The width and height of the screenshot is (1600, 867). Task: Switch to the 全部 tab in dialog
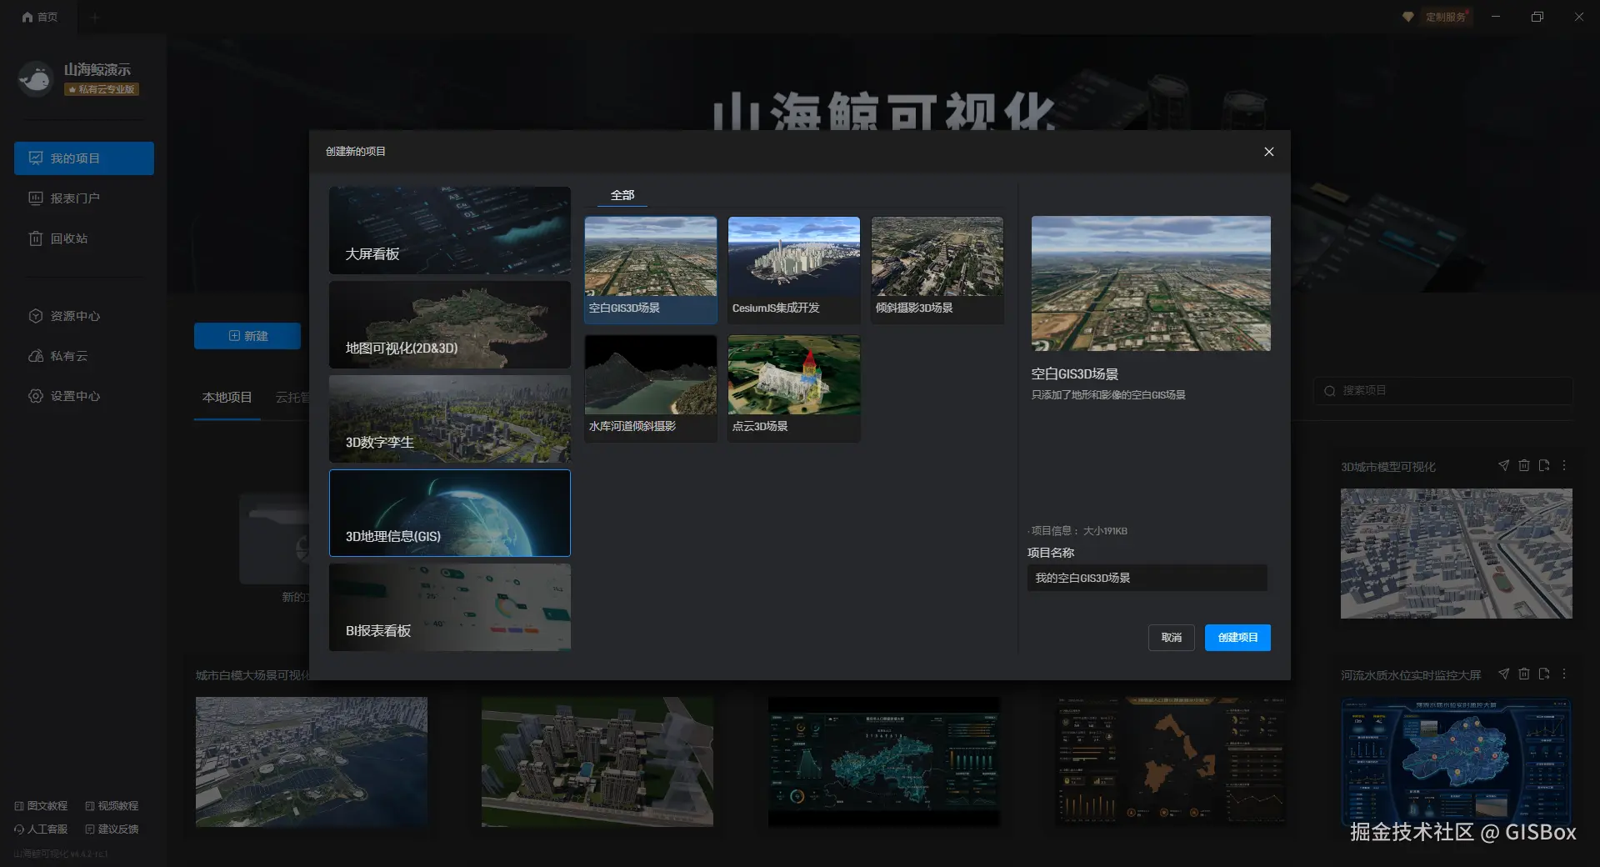coord(622,195)
